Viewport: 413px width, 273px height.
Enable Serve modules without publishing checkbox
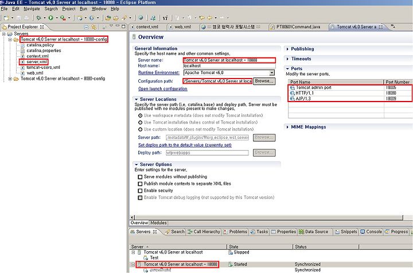140,177
